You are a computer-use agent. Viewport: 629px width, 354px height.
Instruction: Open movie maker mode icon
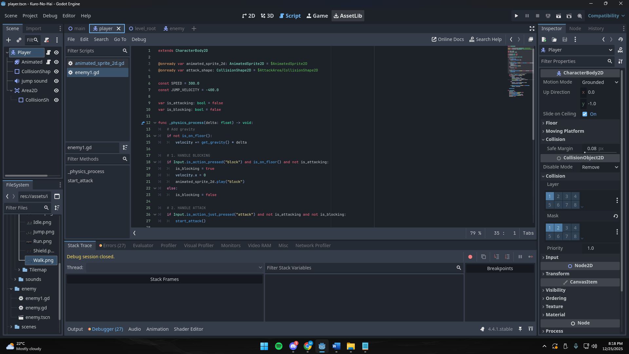point(580,16)
